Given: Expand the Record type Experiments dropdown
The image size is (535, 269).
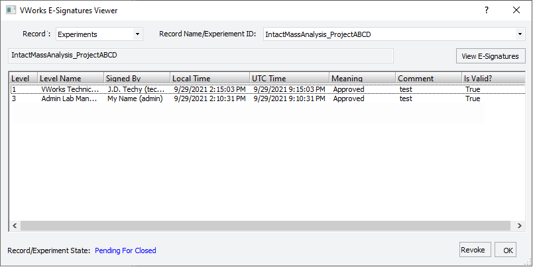Looking at the screenshot, I should click(99, 34).
